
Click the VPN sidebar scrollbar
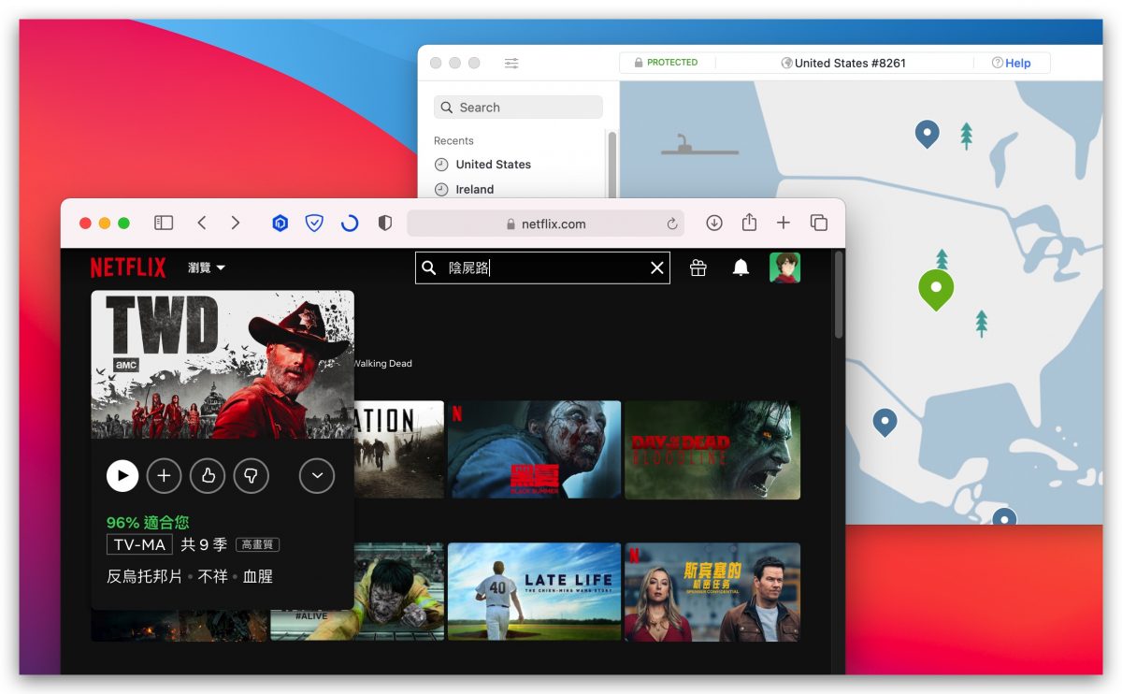612,164
